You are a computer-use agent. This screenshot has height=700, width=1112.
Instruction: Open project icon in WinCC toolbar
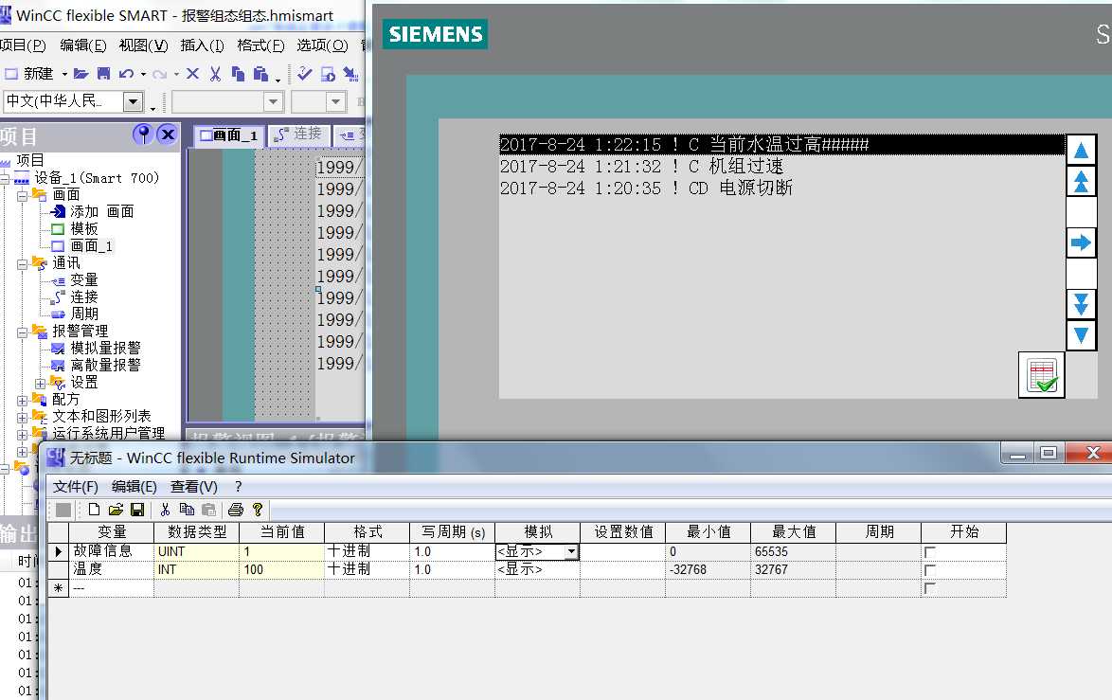click(x=81, y=73)
